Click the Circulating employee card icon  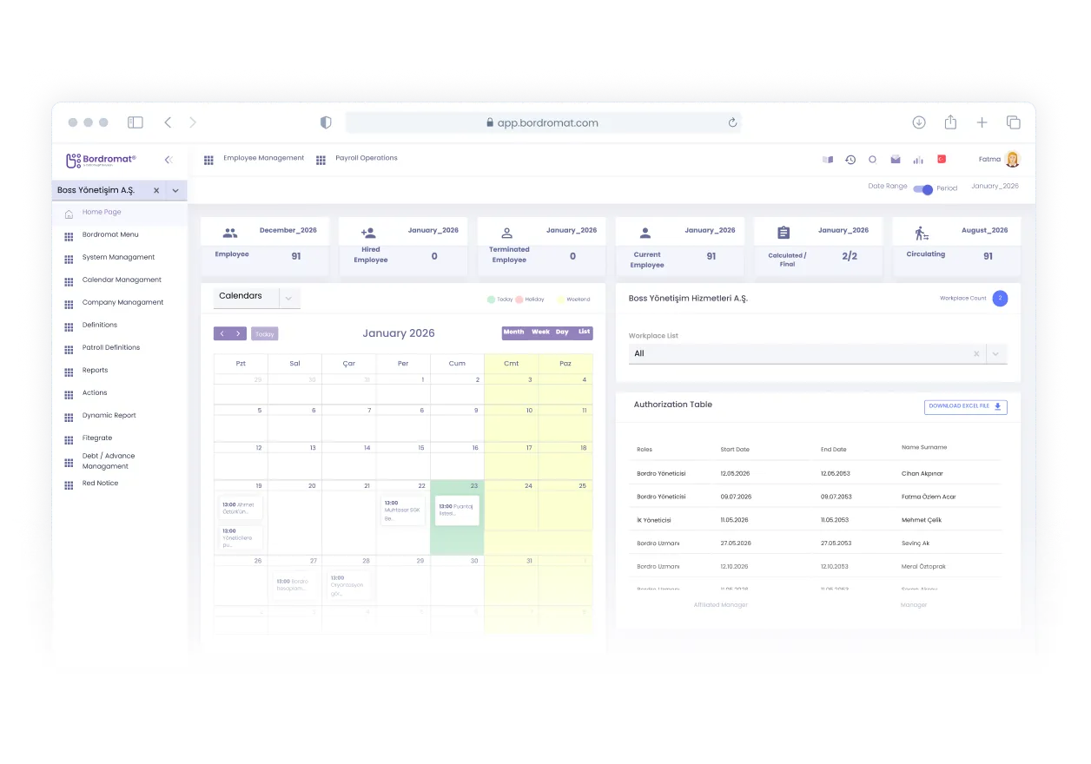(922, 232)
